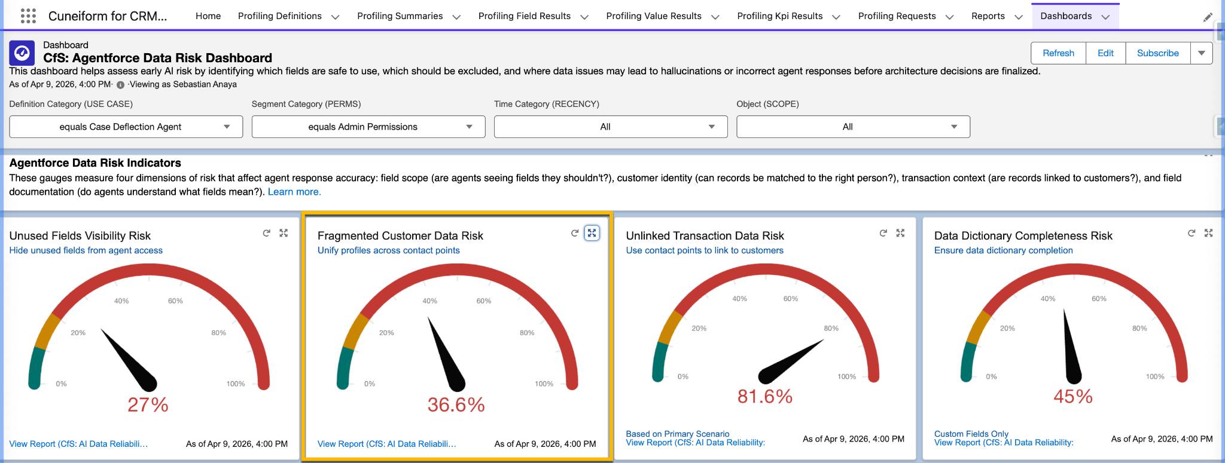The image size is (1225, 463).
Task: Open Time Category recency filter dropdown
Action: [611, 127]
